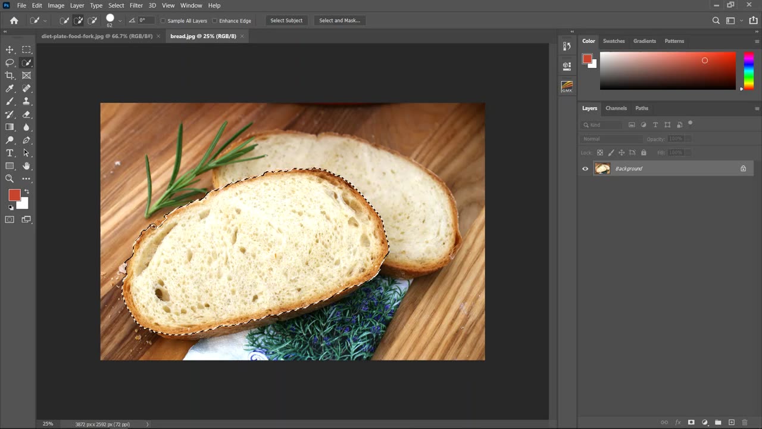Screen dimensions: 762x429
Task: Click the foreground color swatch in toolbox
Action: click(x=14, y=195)
